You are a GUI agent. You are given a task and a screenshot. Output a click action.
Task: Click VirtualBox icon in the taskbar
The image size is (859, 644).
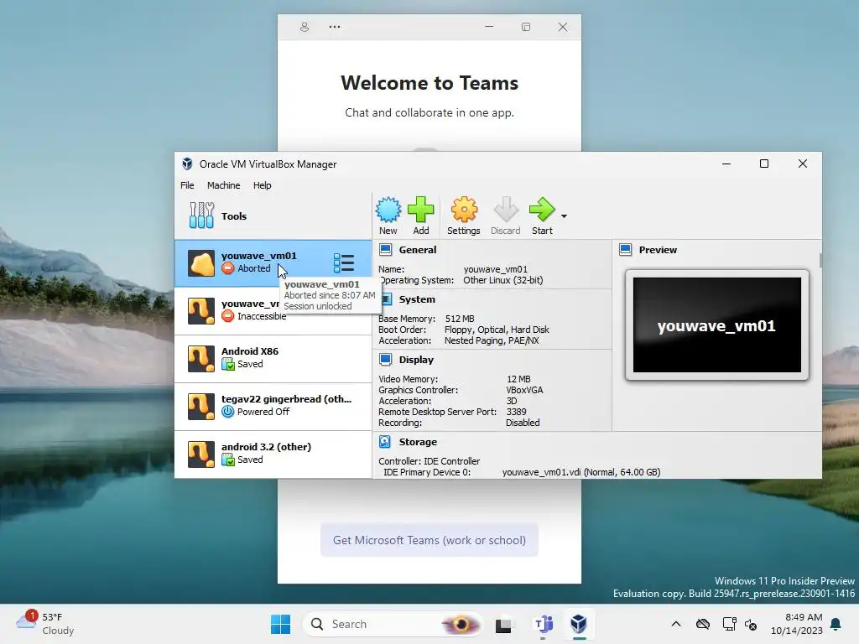pyautogui.click(x=579, y=624)
